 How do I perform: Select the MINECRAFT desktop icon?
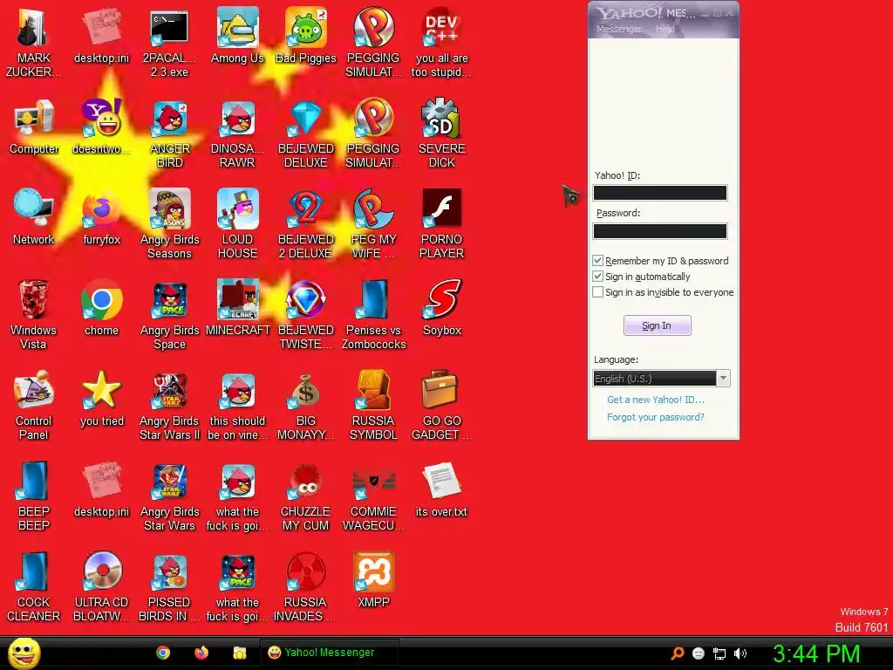tap(237, 308)
